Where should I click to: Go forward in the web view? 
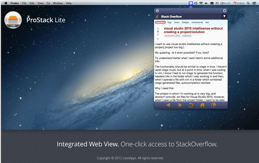pyautogui.click(x=180, y=105)
